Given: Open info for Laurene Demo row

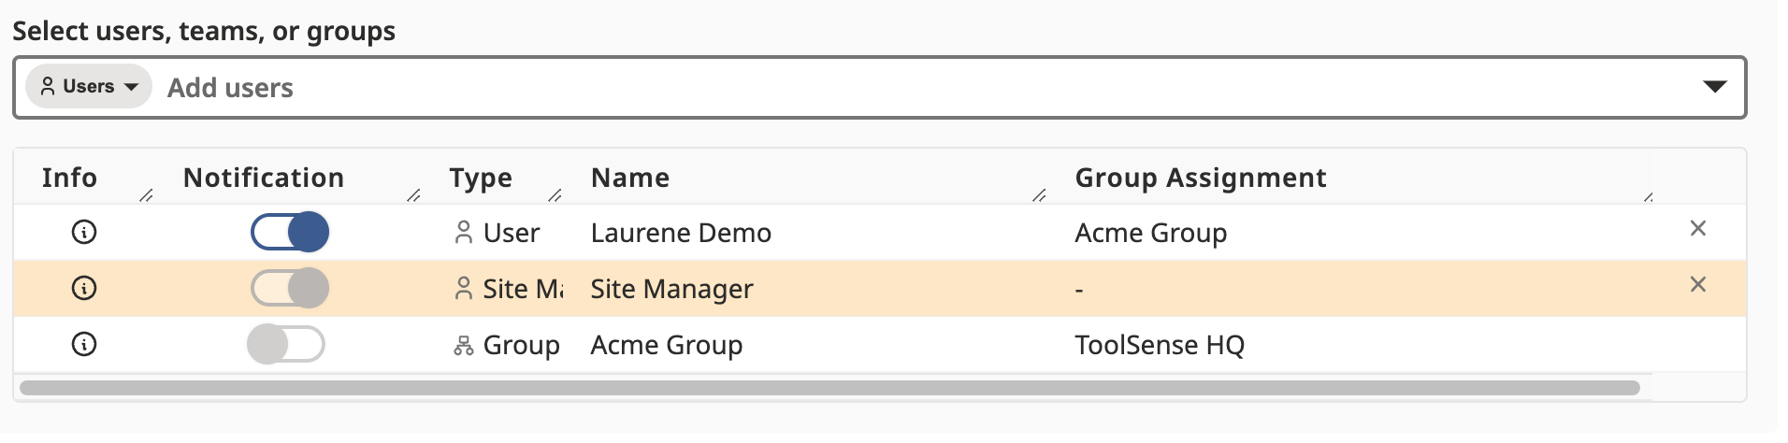Looking at the screenshot, I should (x=84, y=232).
